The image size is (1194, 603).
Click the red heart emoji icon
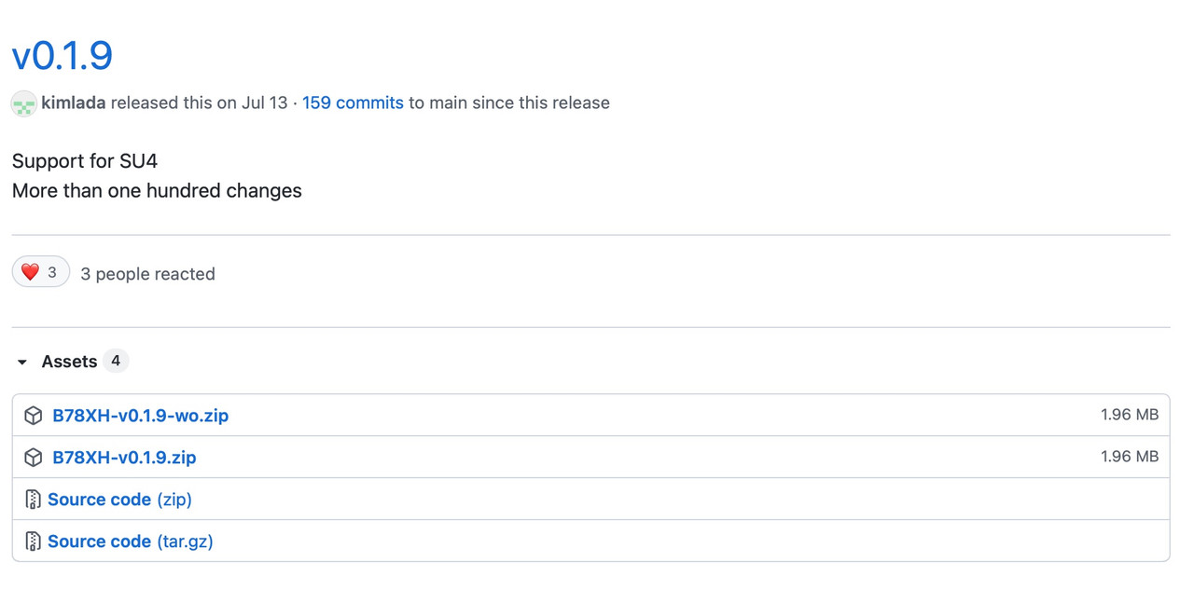(30, 272)
